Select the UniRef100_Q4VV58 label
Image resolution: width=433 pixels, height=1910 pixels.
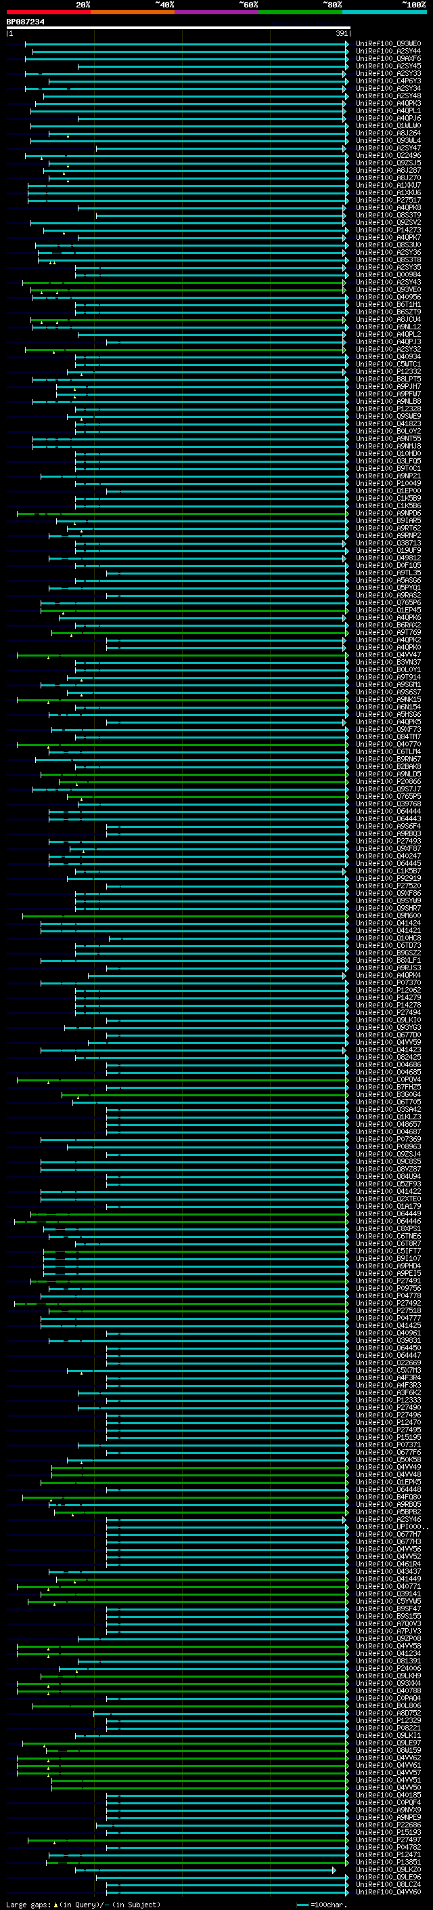pyautogui.click(x=388, y=1646)
